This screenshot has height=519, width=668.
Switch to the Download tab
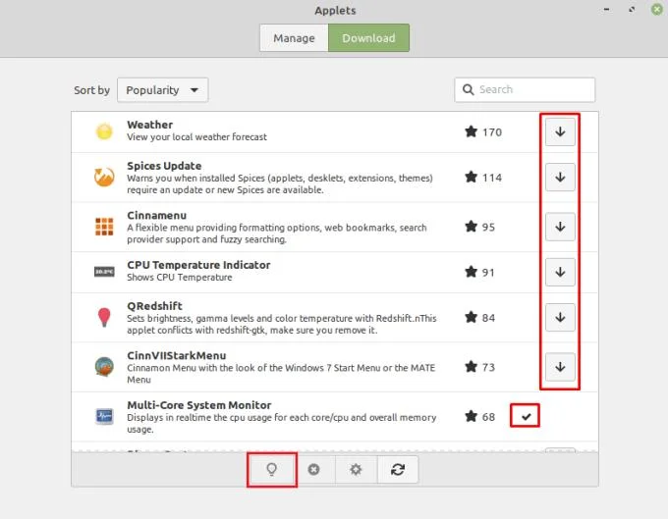pos(368,38)
